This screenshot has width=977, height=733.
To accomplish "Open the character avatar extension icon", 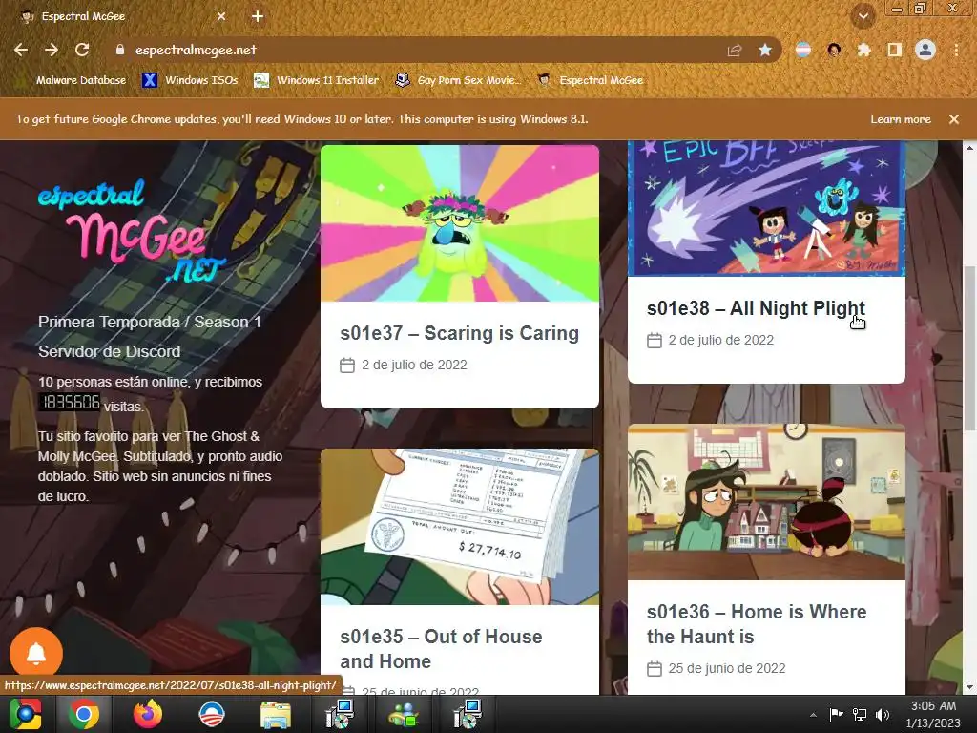I will (834, 50).
